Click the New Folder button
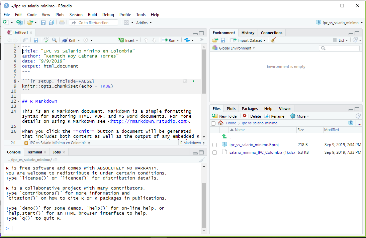 point(225,116)
